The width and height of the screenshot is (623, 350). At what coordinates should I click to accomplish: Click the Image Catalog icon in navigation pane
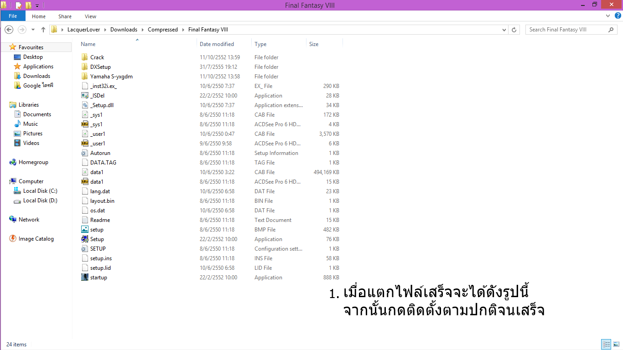click(x=13, y=239)
